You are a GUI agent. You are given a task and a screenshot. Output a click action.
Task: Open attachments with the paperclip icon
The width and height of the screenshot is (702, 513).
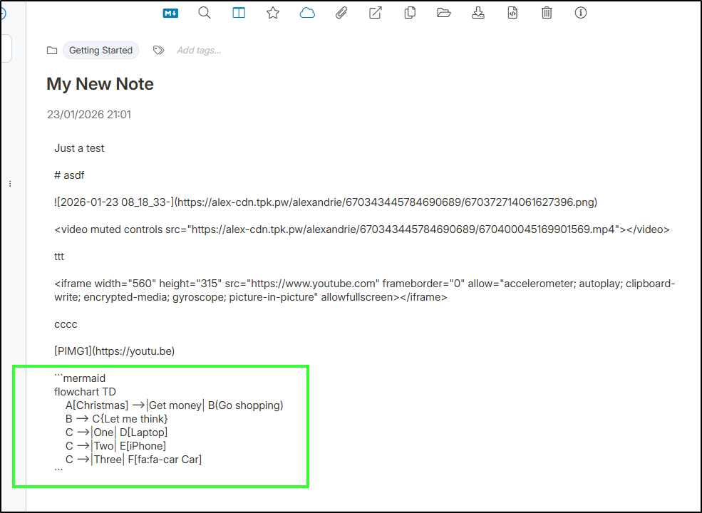click(x=341, y=13)
